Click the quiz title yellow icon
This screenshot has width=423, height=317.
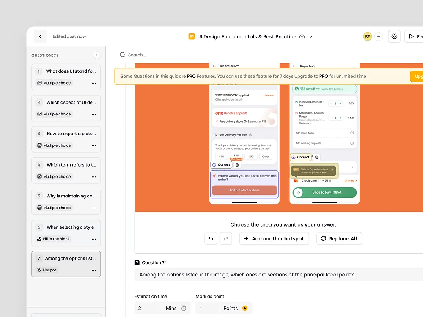(191, 36)
